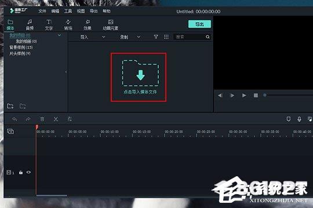The height and width of the screenshot is (208, 313).
Task: Click the previous frame button
Action: [220, 95]
